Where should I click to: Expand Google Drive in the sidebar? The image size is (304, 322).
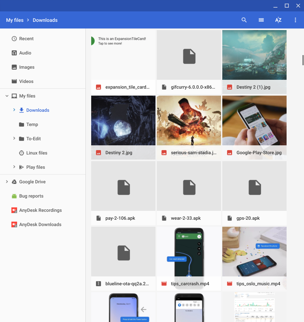click(7, 181)
